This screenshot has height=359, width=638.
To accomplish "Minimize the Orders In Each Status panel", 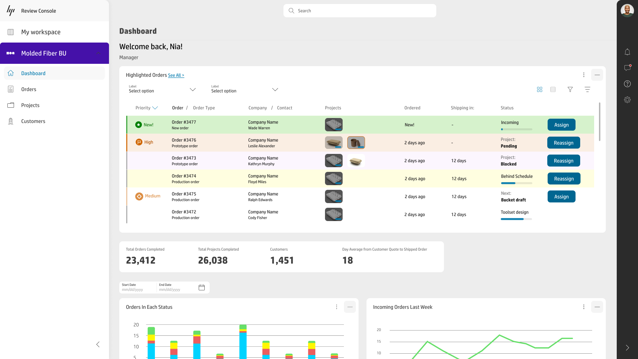I will pyautogui.click(x=350, y=307).
